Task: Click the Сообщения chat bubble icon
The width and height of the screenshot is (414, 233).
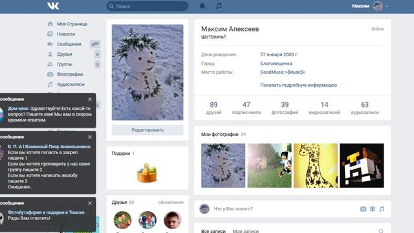Action: 50,44
